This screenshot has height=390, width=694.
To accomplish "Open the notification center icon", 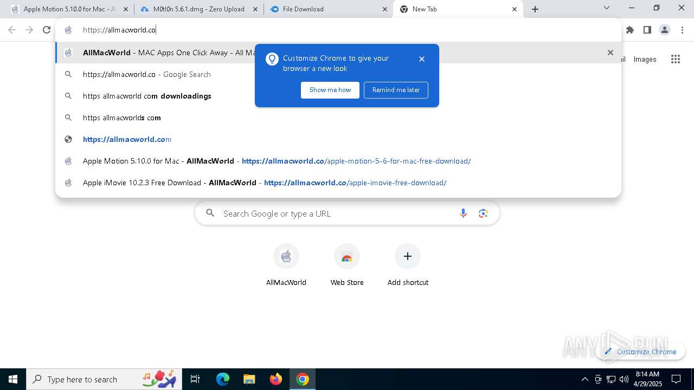I will coord(676,379).
